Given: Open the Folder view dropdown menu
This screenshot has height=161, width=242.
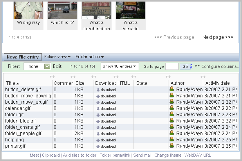Looking at the screenshot, I should coord(58,57).
